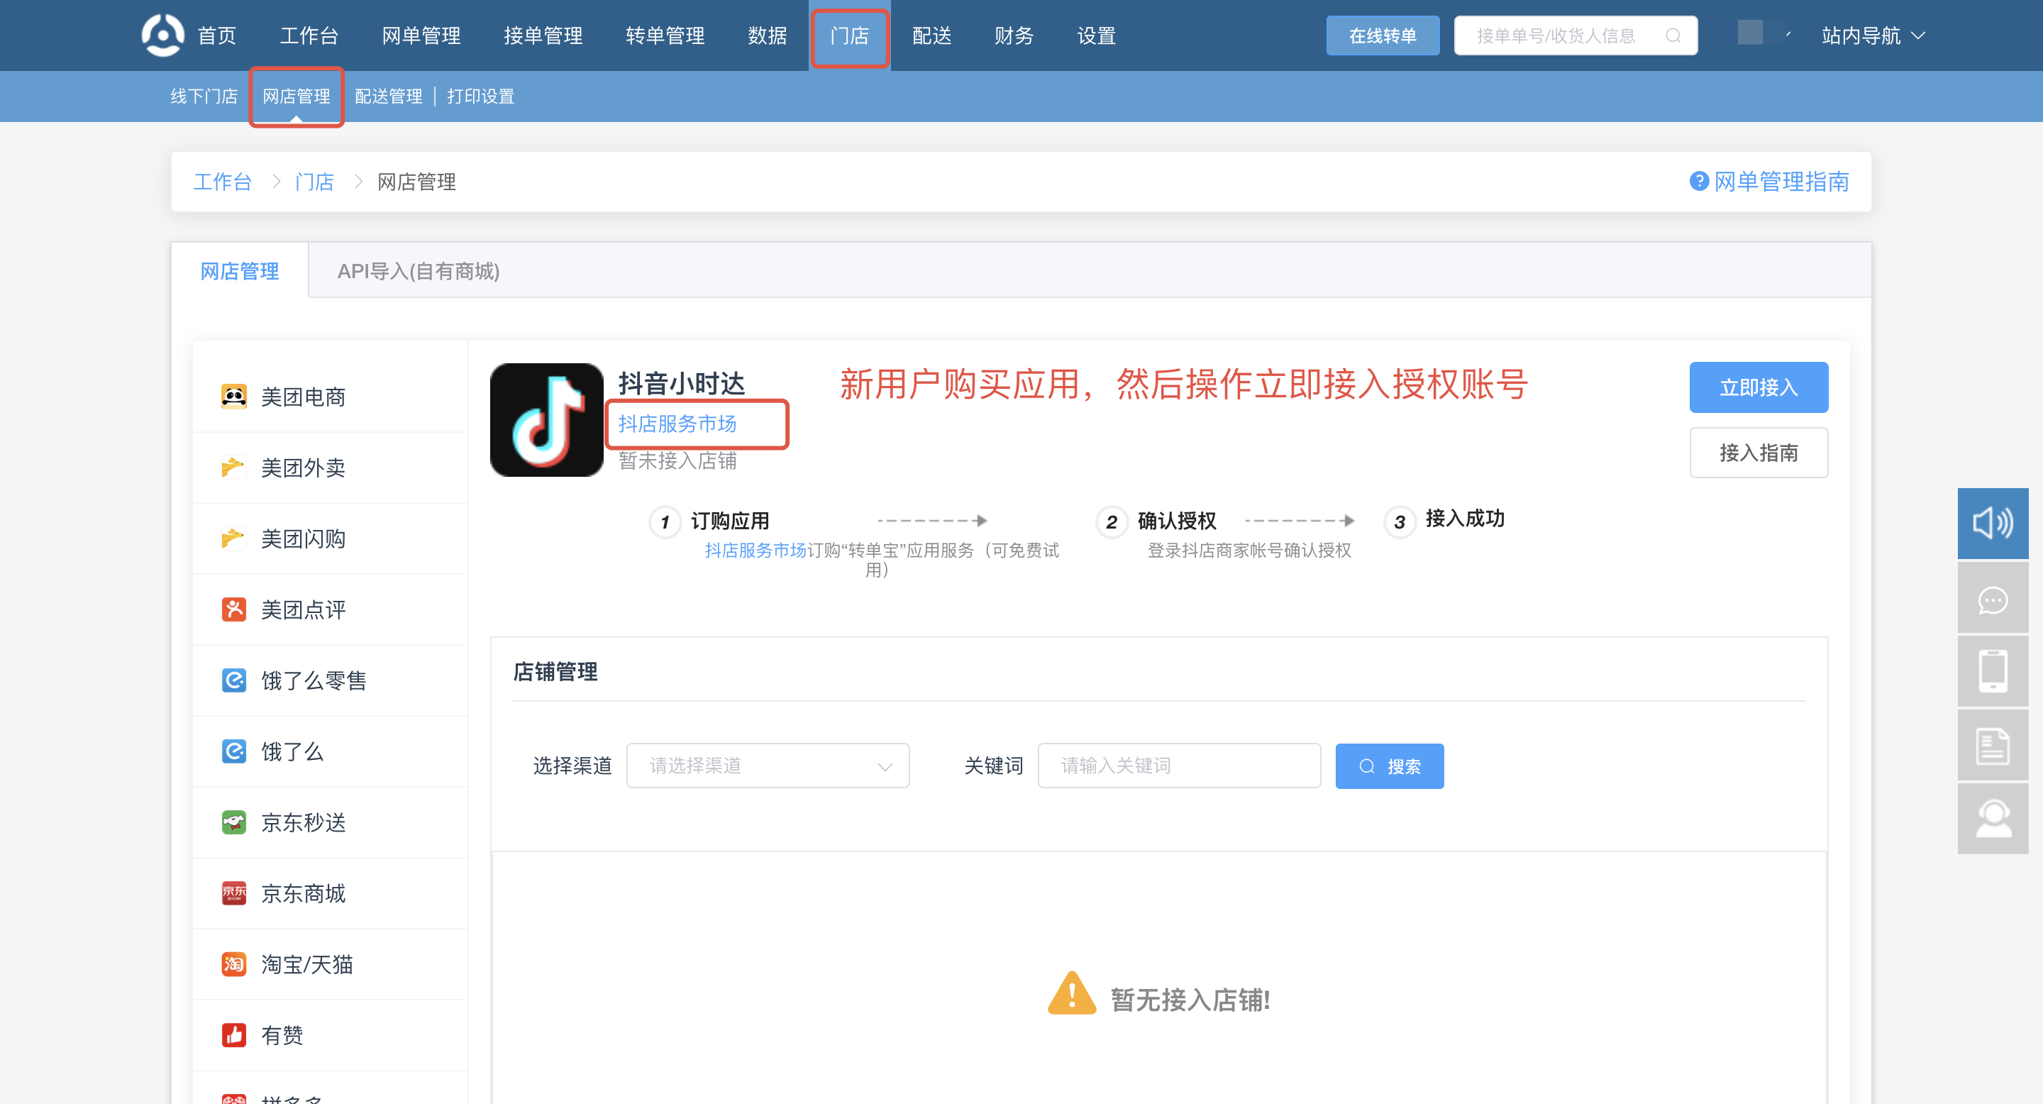Image resolution: width=2043 pixels, height=1104 pixels.
Task: Click the Douyin TikTok logo thumbnail
Action: (546, 419)
